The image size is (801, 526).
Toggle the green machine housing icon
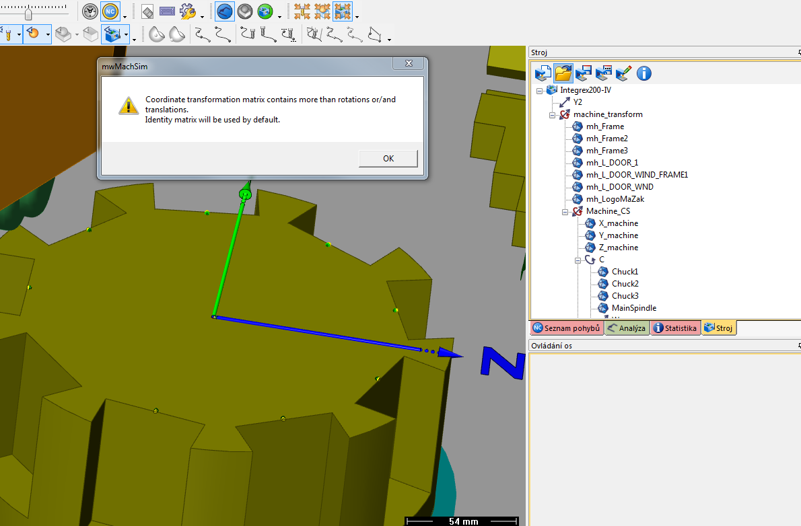[265, 11]
